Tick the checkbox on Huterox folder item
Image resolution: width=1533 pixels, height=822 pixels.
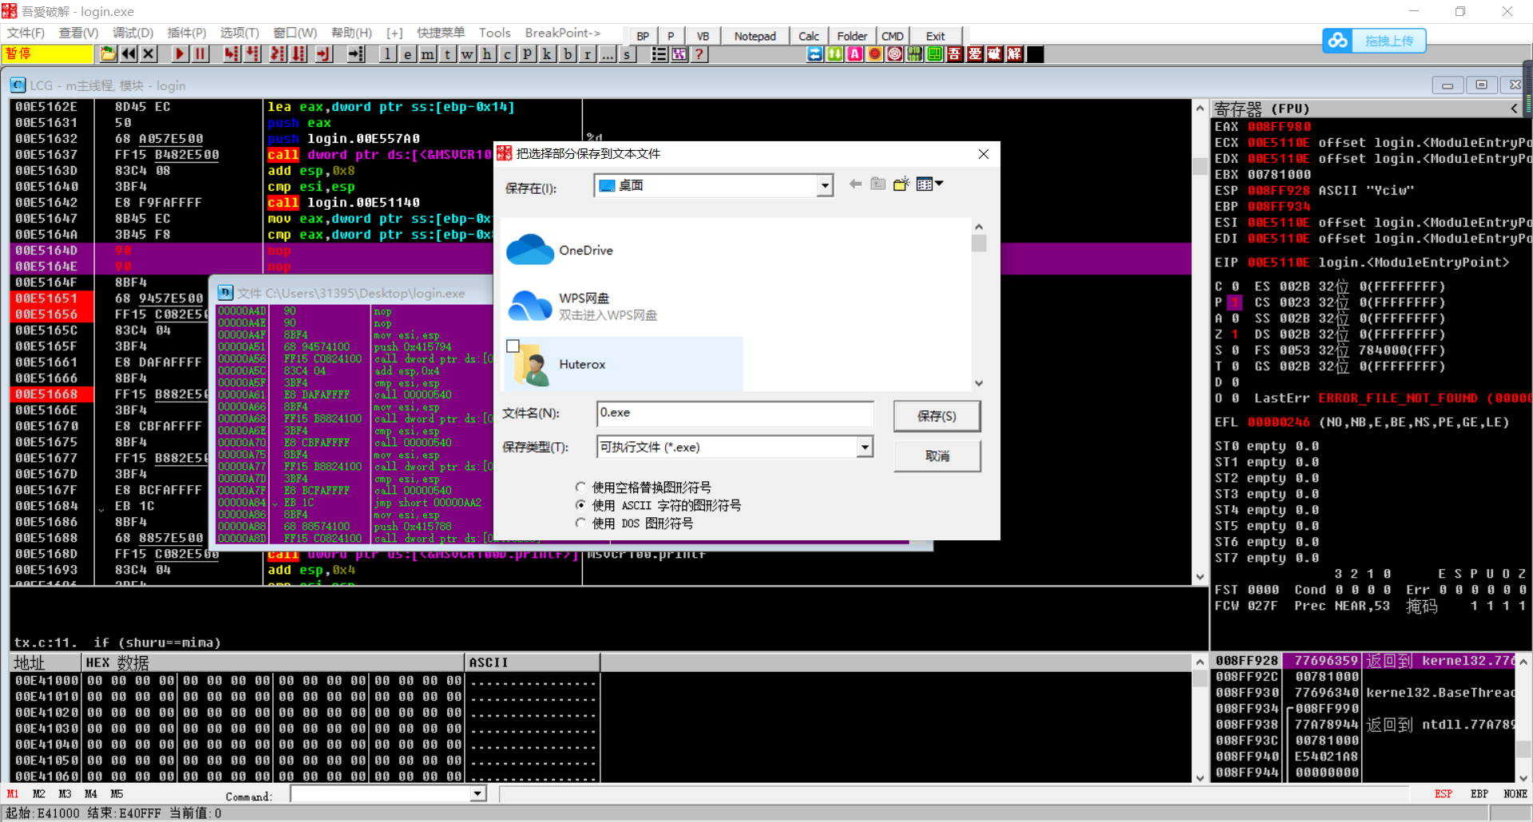[x=513, y=346]
